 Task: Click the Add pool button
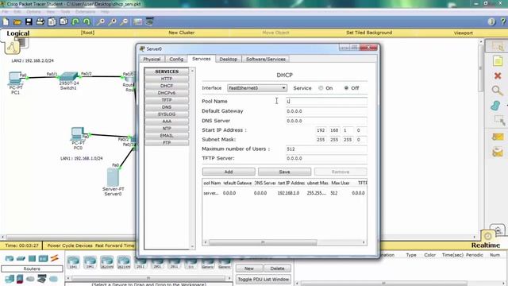pyautogui.click(x=229, y=172)
